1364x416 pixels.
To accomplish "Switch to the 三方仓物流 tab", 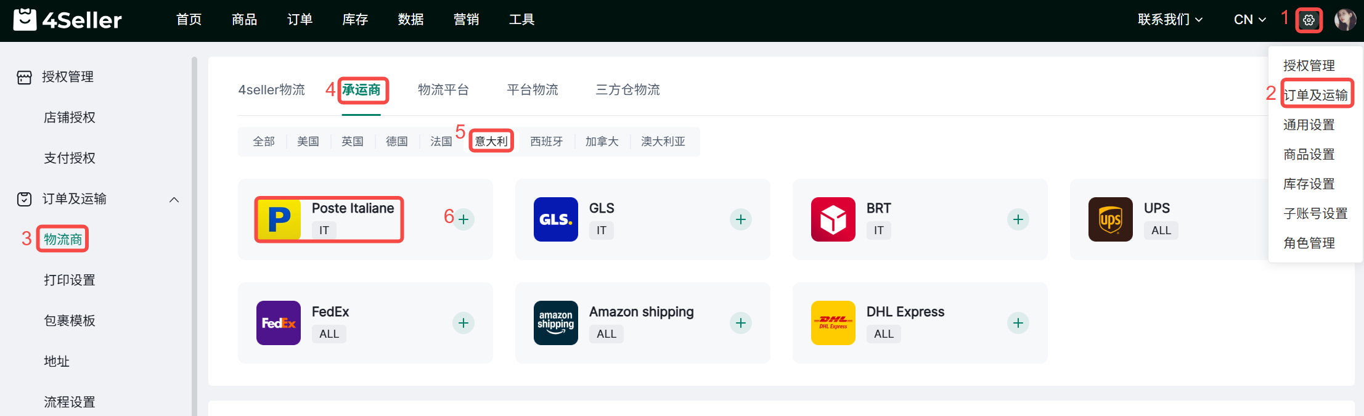I will [x=627, y=90].
